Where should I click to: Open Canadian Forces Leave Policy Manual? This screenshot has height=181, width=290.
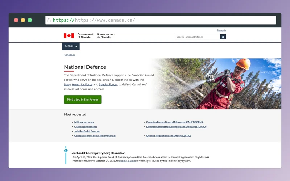pos(95,136)
